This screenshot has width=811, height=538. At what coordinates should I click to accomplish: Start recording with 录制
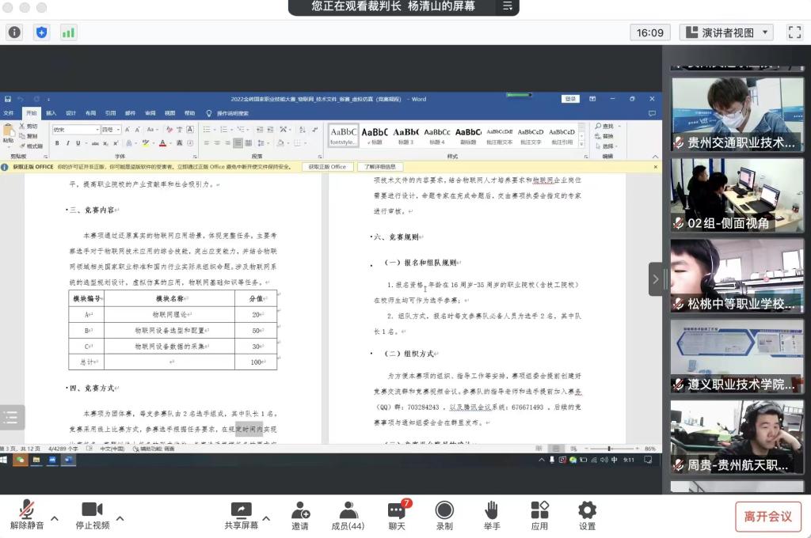(x=444, y=516)
